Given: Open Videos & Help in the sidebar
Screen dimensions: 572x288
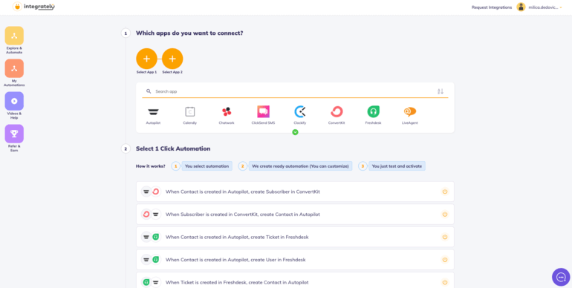Looking at the screenshot, I should pyautogui.click(x=14, y=101).
